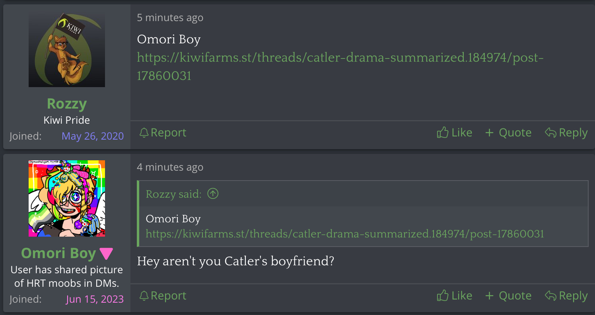This screenshot has height=315, width=595.
Task: Click the Report text on Rozzy's post
Action: point(168,133)
